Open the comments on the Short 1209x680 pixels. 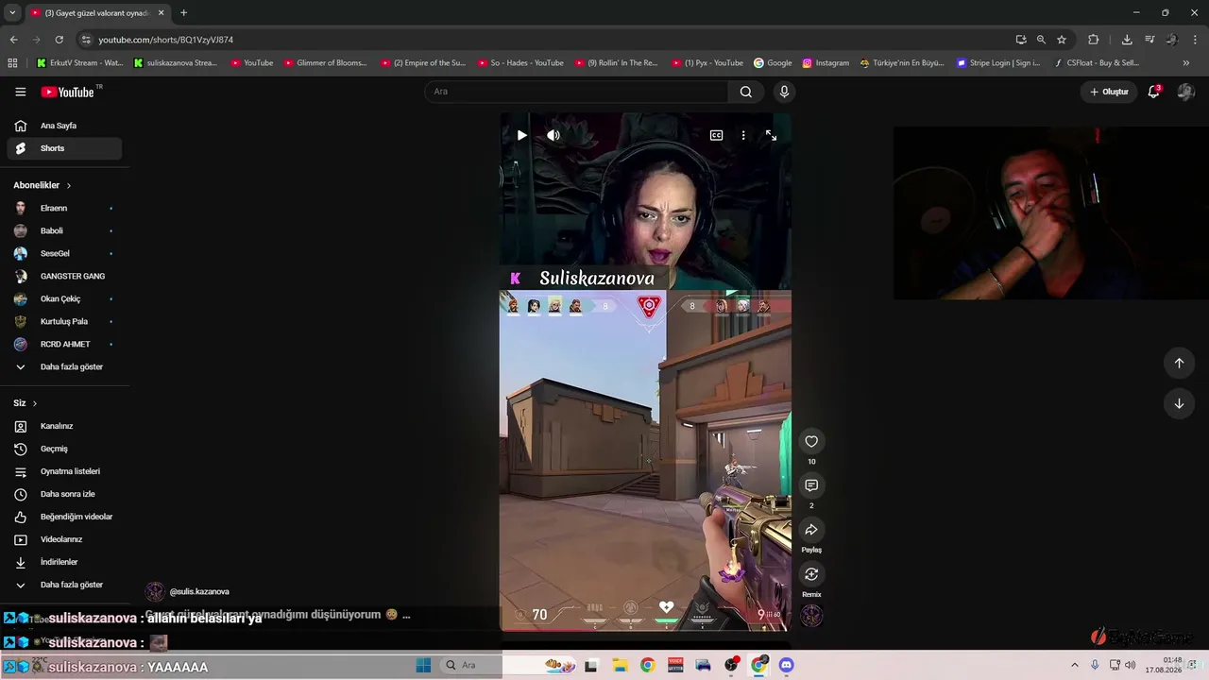tap(811, 485)
